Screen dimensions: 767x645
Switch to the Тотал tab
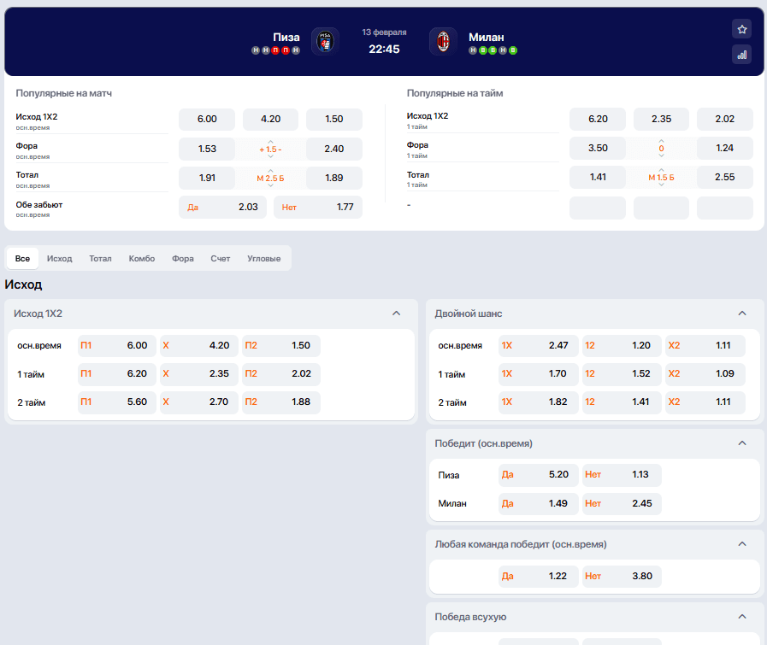point(100,258)
